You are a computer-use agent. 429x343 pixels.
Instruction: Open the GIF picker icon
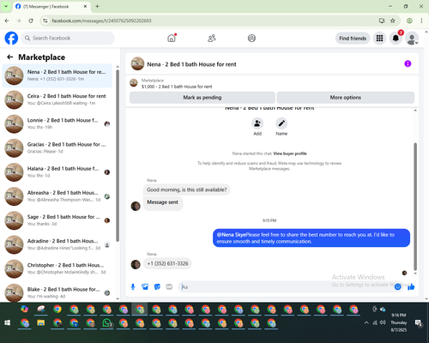coord(169,286)
